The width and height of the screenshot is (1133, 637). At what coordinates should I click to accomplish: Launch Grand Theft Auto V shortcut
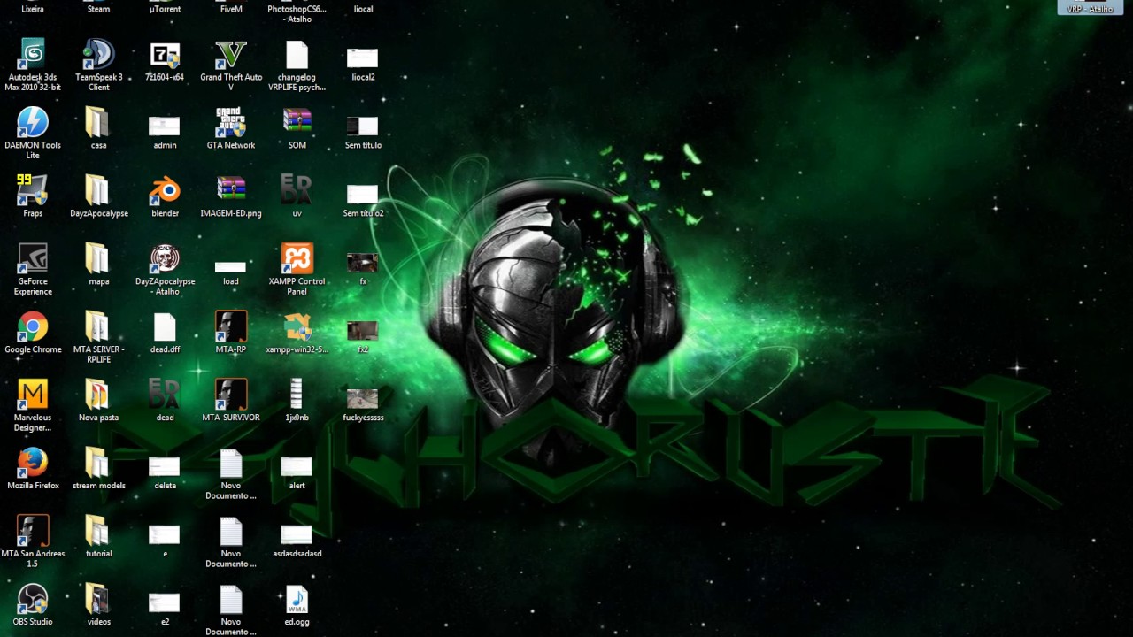231,55
